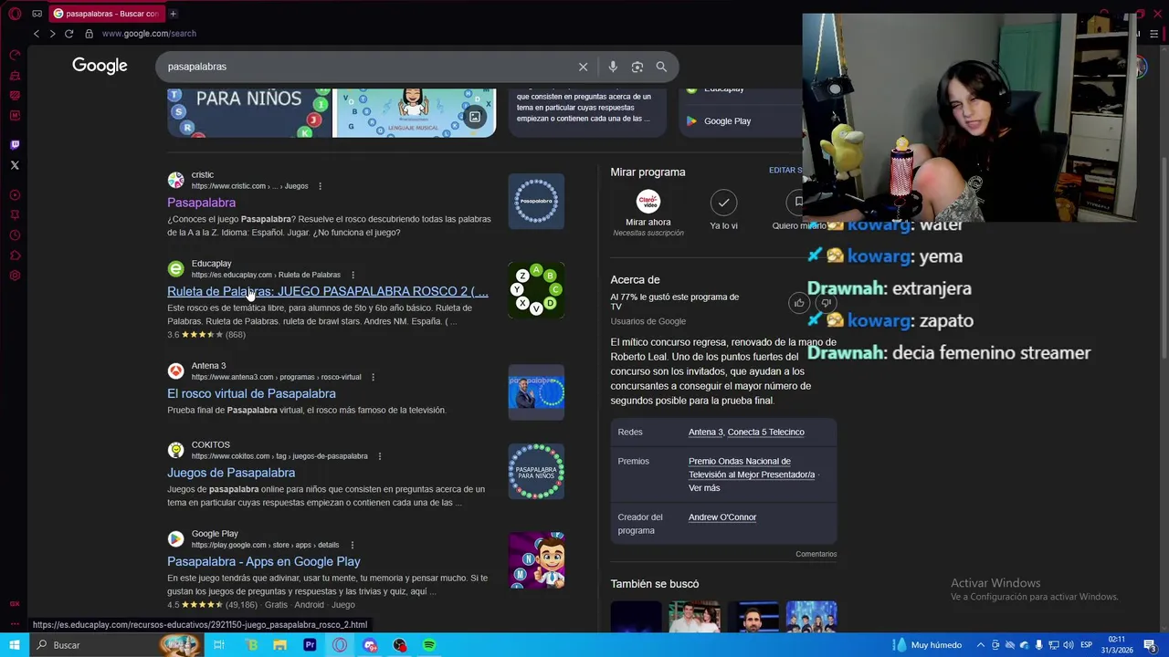The image size is (1169, 657).
Task: Open 'Juegos de Pasapalabra' COKITOS link
Action: (x=231, y=473)
